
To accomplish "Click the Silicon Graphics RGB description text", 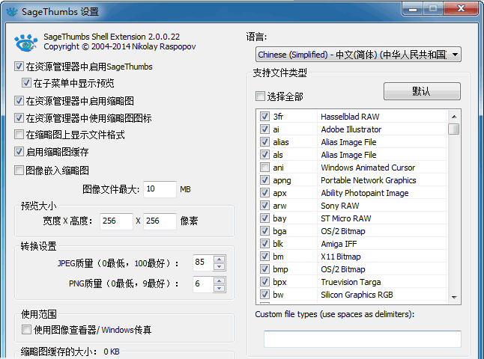I will (x=357, y=295).
